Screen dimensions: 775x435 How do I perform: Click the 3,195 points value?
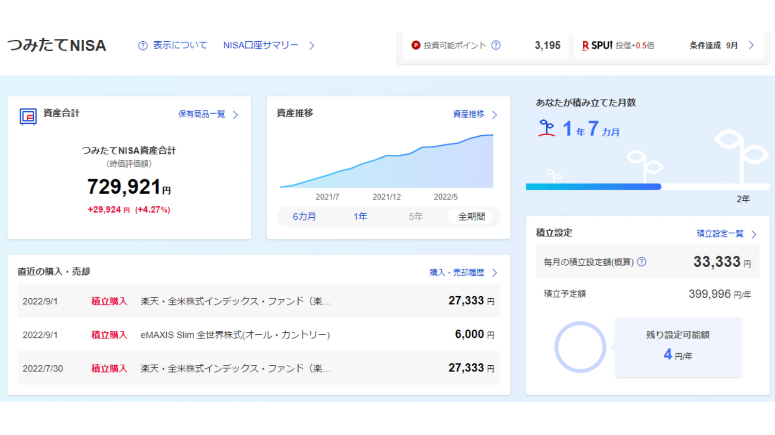tap(548, 45)
